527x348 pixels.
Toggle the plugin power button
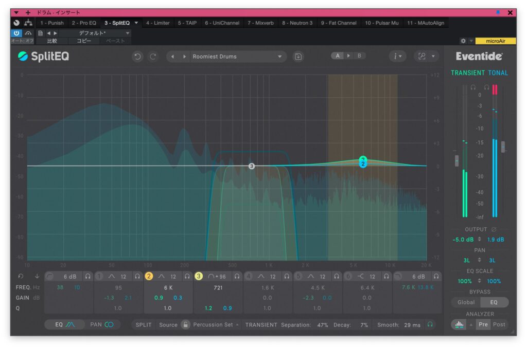16,33
